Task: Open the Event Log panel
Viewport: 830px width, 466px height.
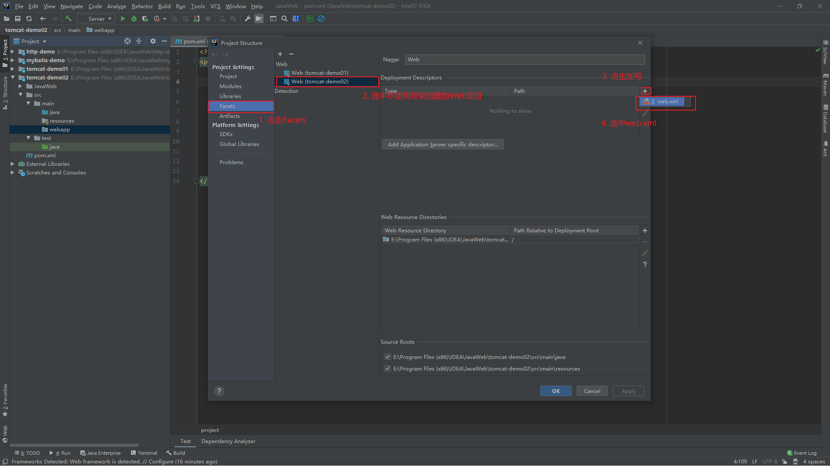Action: [x=802, y=453]
